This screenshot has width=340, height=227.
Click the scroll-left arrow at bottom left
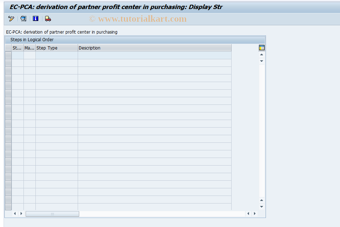click(15, 214)
